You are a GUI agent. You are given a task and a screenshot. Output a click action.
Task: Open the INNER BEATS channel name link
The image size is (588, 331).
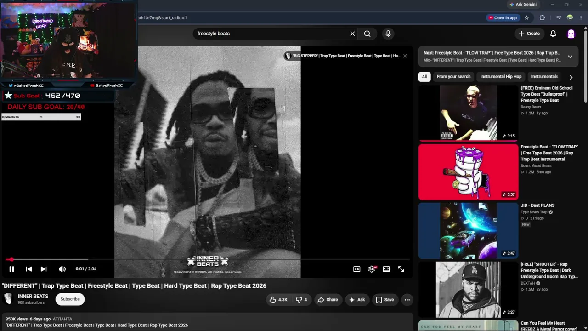(x=33, y=297)
